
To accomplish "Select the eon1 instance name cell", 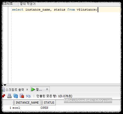I will click(x=26, y=108).
